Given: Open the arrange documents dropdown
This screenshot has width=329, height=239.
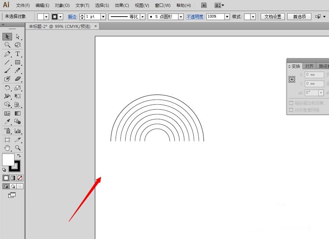Looking at the screenshot, I should pos(219,6).
